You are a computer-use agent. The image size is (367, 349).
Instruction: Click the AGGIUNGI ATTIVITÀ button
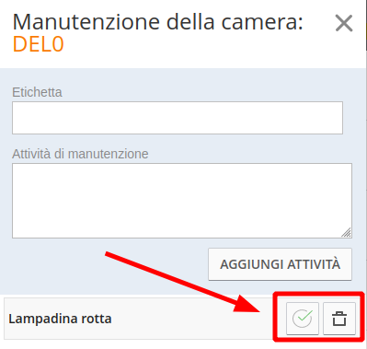point(280,264)
